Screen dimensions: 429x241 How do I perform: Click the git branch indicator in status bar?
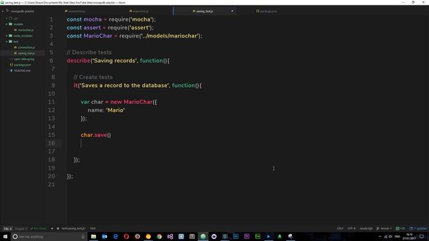384,228
